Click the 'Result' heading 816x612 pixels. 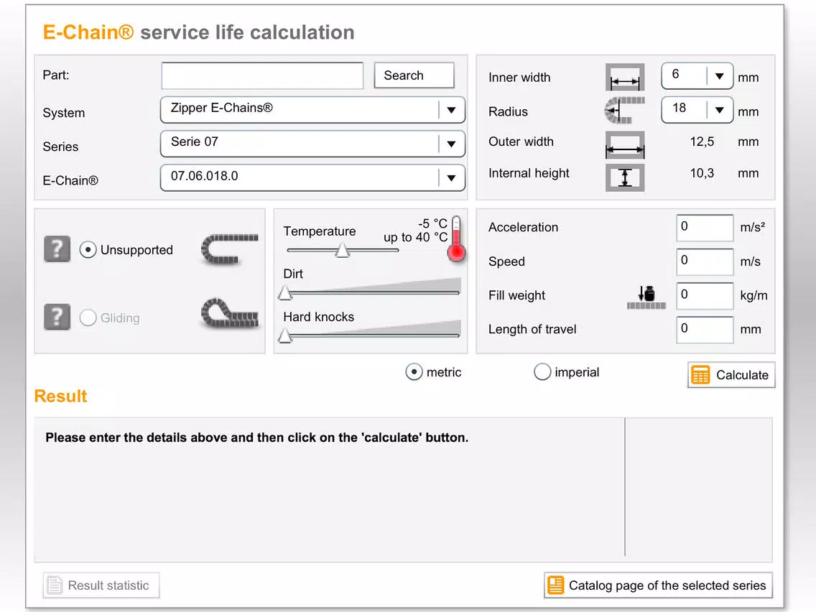60,396
